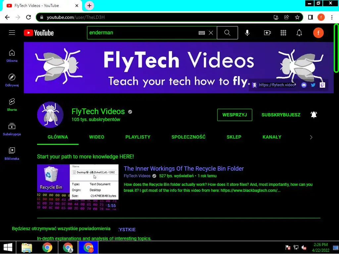The image size is (339, 254).
Task: Click the muted speaker tray icon
Action: [304, 247]
